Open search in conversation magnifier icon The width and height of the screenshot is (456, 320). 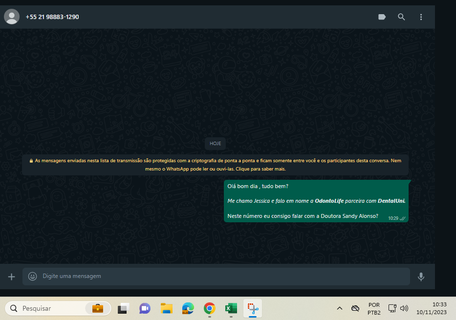click(401, 17)
